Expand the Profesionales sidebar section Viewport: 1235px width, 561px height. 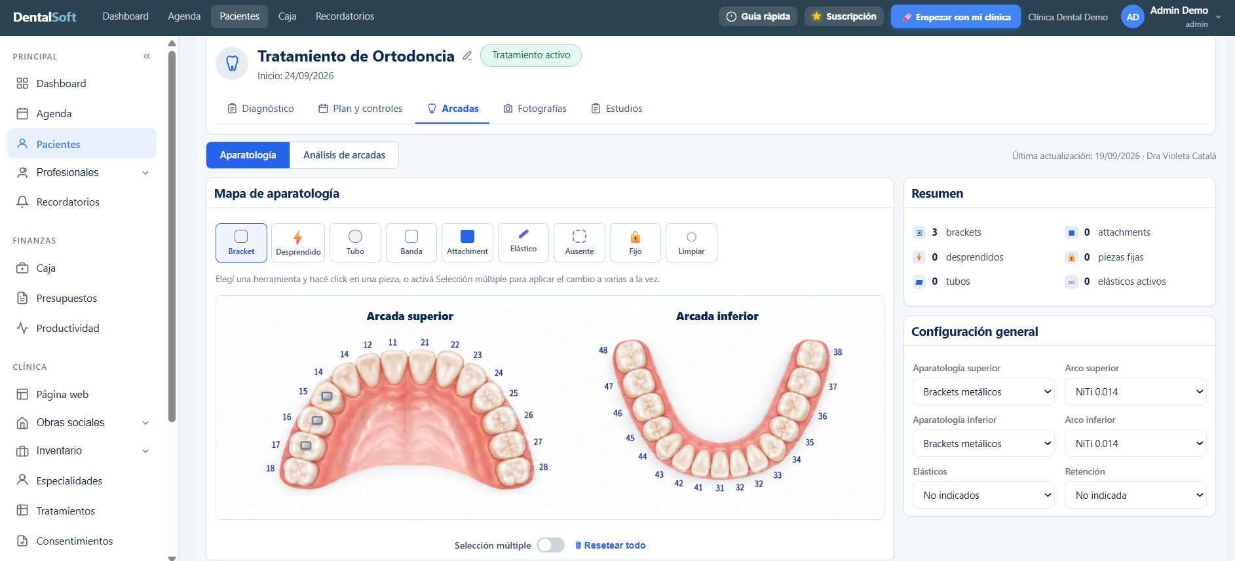click(x=82, y=172)
